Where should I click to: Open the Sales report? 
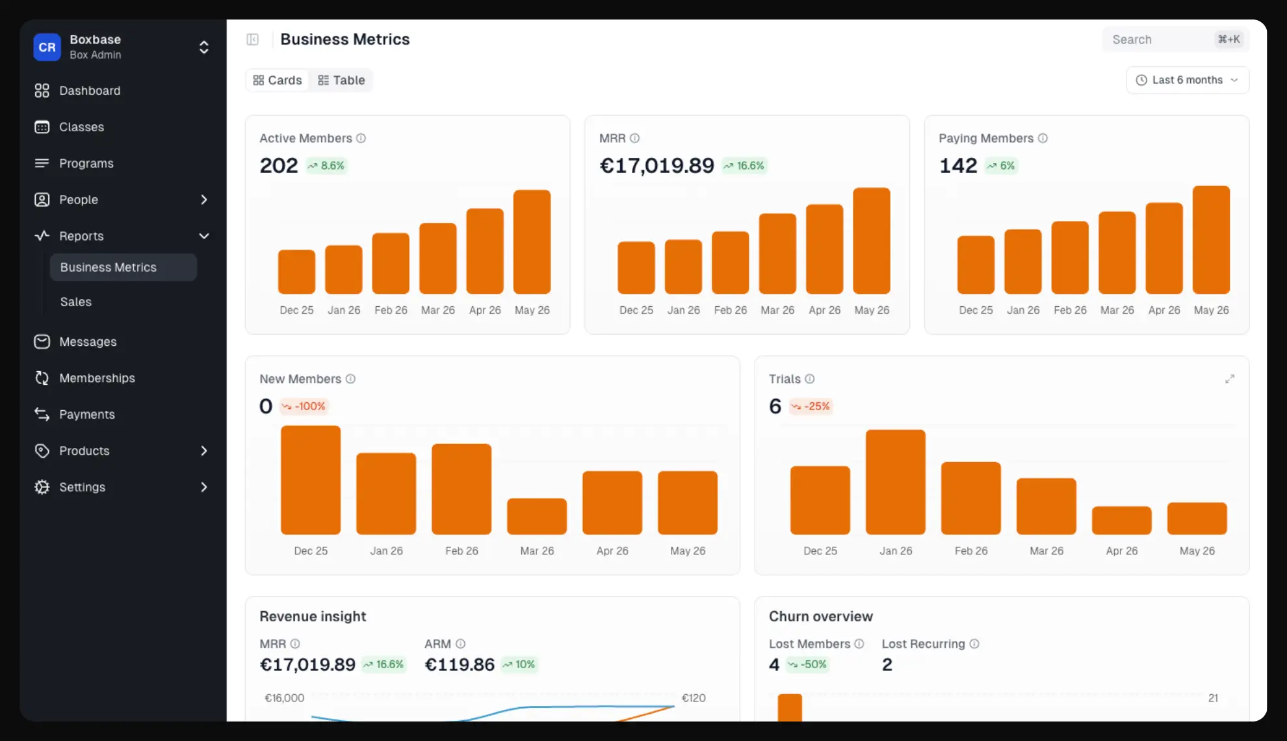point(123,302)
